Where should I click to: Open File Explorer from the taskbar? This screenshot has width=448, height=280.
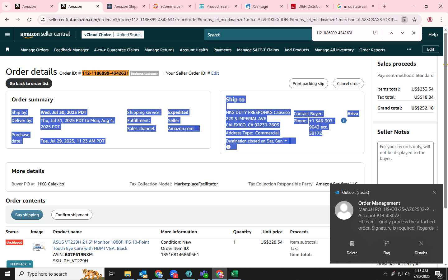pyautogui.click(x=128, y=274)
